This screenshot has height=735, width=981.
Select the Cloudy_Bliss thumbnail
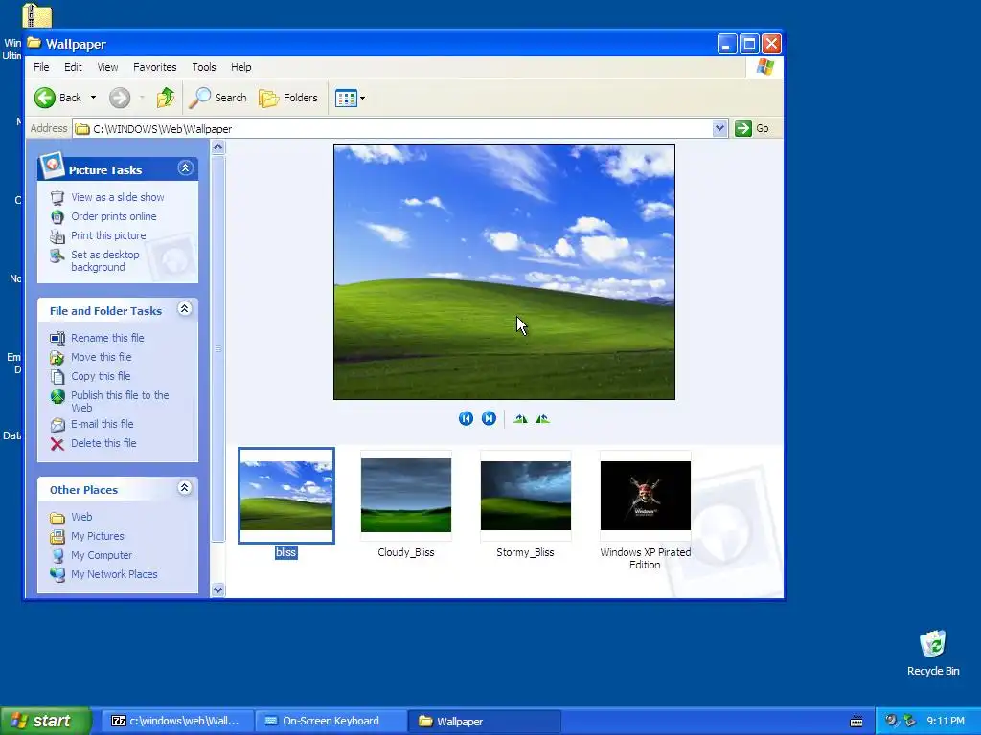[406, 496]
